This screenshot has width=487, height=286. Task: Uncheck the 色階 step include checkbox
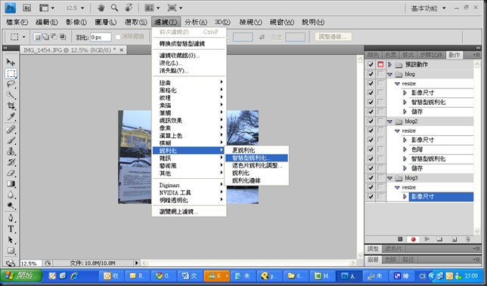[371, 149]
